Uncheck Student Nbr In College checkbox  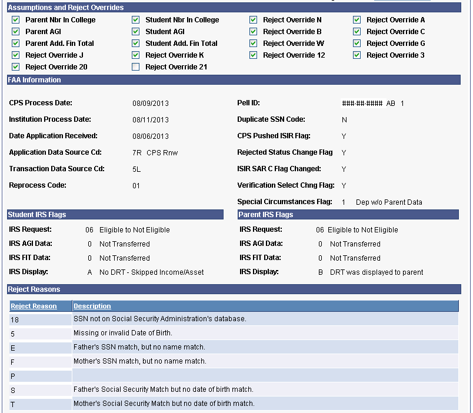[136, 20]
